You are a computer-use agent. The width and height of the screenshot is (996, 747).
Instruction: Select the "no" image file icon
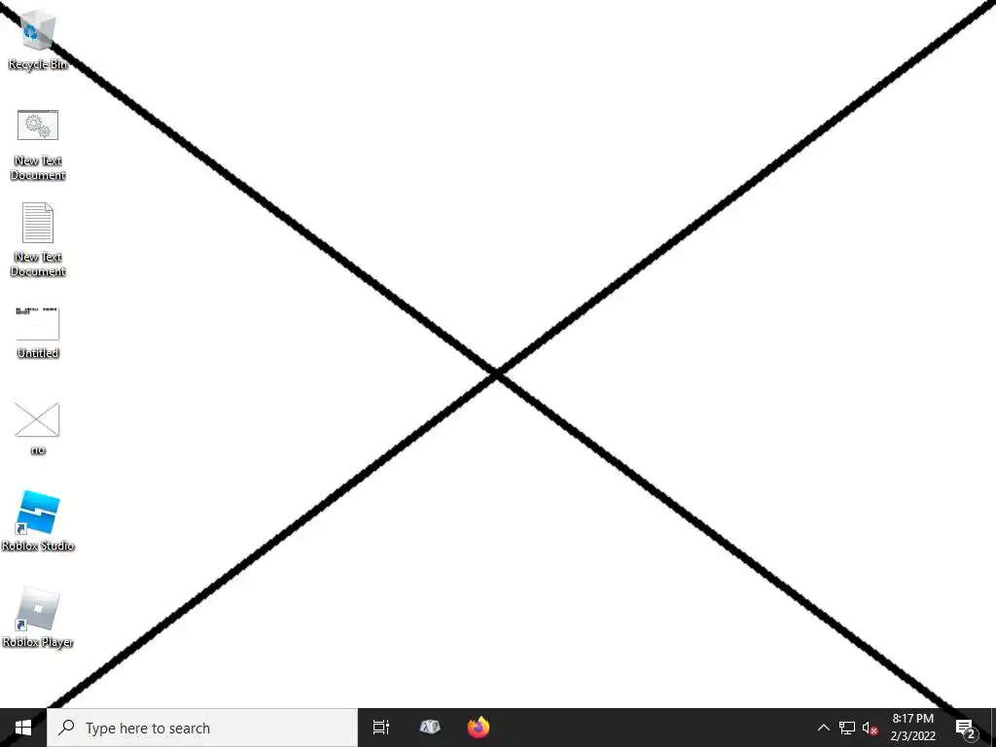pos(38,429)
